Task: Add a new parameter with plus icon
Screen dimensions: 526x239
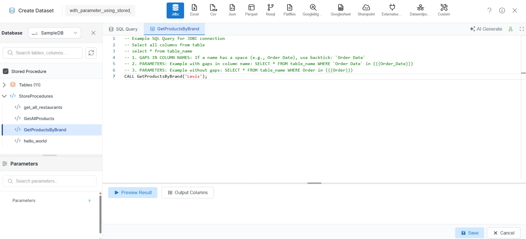Action: coord(89,201)
